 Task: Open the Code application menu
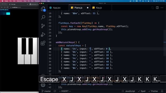(6, 1)
